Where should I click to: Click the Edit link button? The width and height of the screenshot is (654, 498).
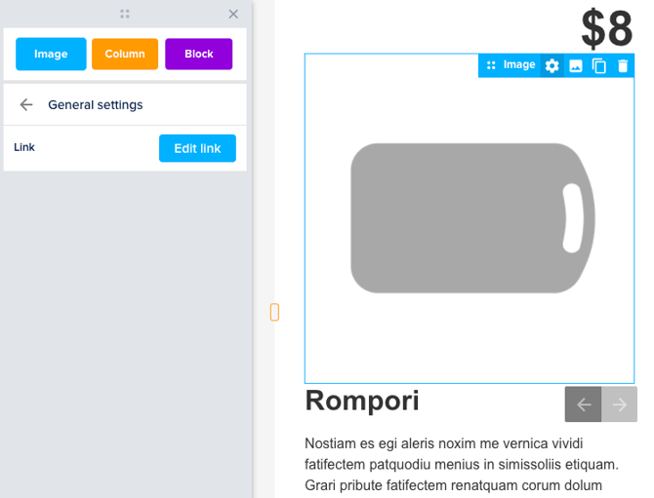[x=197, y=148]
